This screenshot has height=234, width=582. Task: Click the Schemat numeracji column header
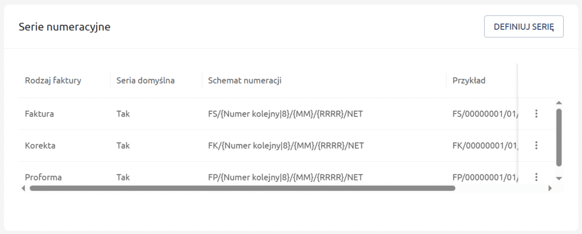point(245,80)
